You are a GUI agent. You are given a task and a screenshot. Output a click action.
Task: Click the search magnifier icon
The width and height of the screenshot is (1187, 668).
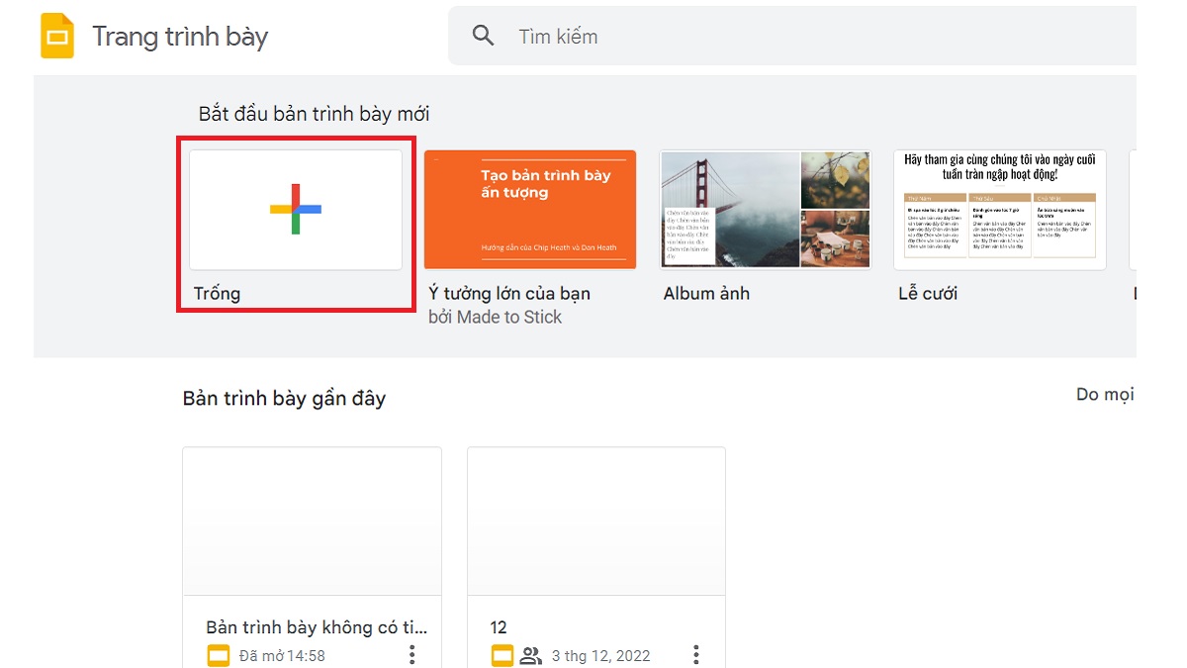coord(483,35)
